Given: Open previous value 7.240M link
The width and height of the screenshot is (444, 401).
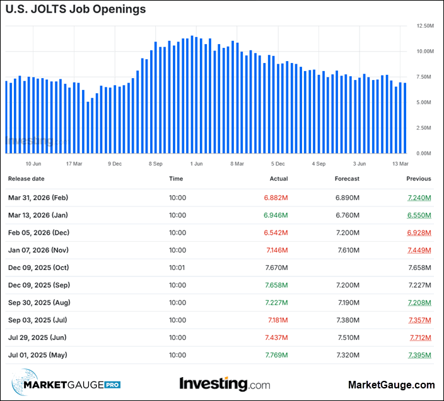Looking at the screenshot, I should [x=418, y=198].
